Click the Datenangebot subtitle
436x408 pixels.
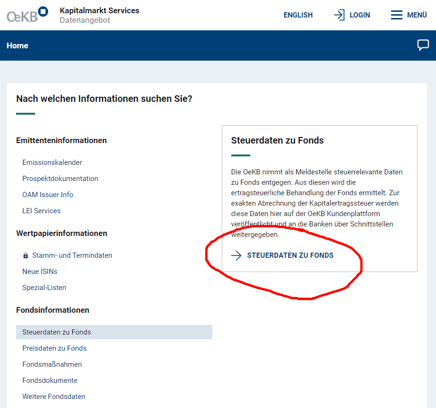point(85,20)
